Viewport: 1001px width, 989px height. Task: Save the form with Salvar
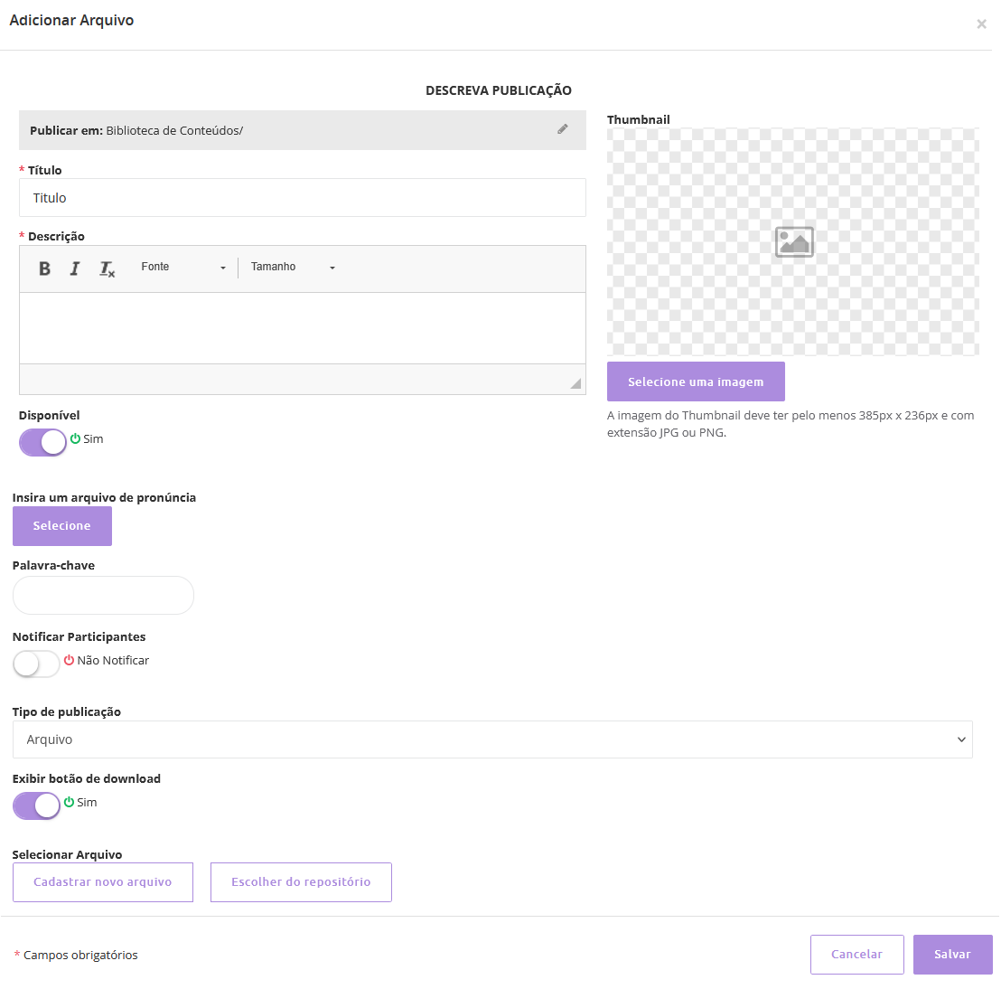click(x=952, y=955)
